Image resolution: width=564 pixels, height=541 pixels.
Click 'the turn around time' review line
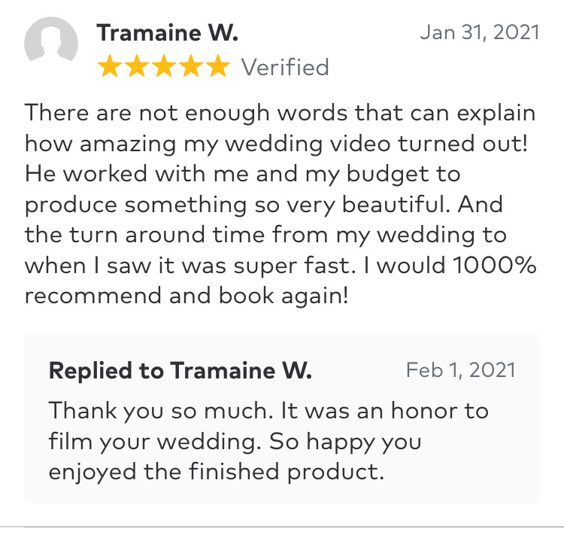[x=265, y=235]
